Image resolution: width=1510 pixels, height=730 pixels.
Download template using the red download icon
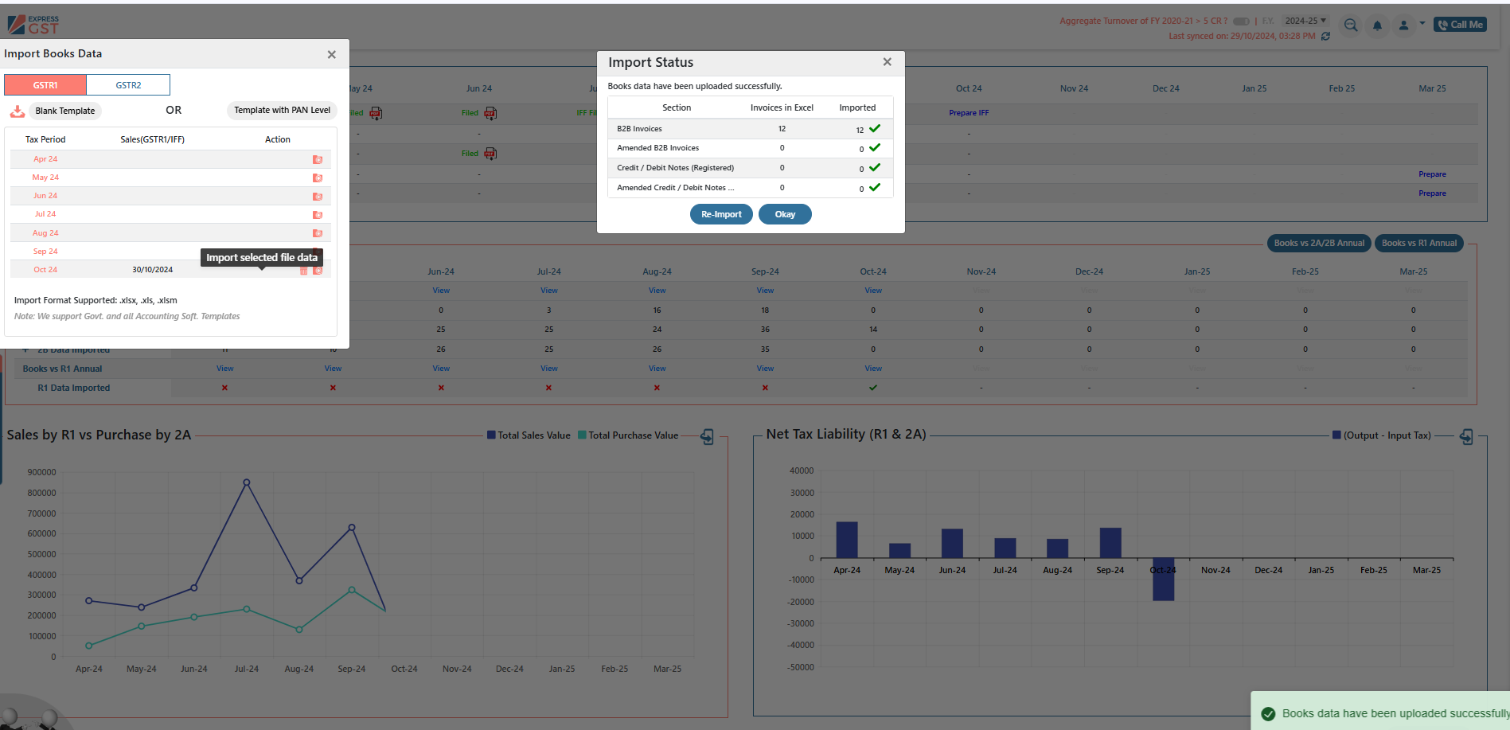click(x=18, y=111)
